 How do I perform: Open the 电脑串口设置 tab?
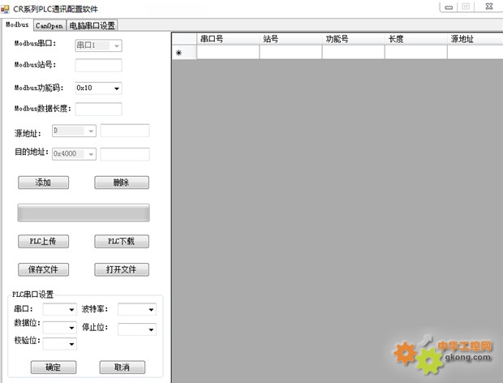click(92, 25)
